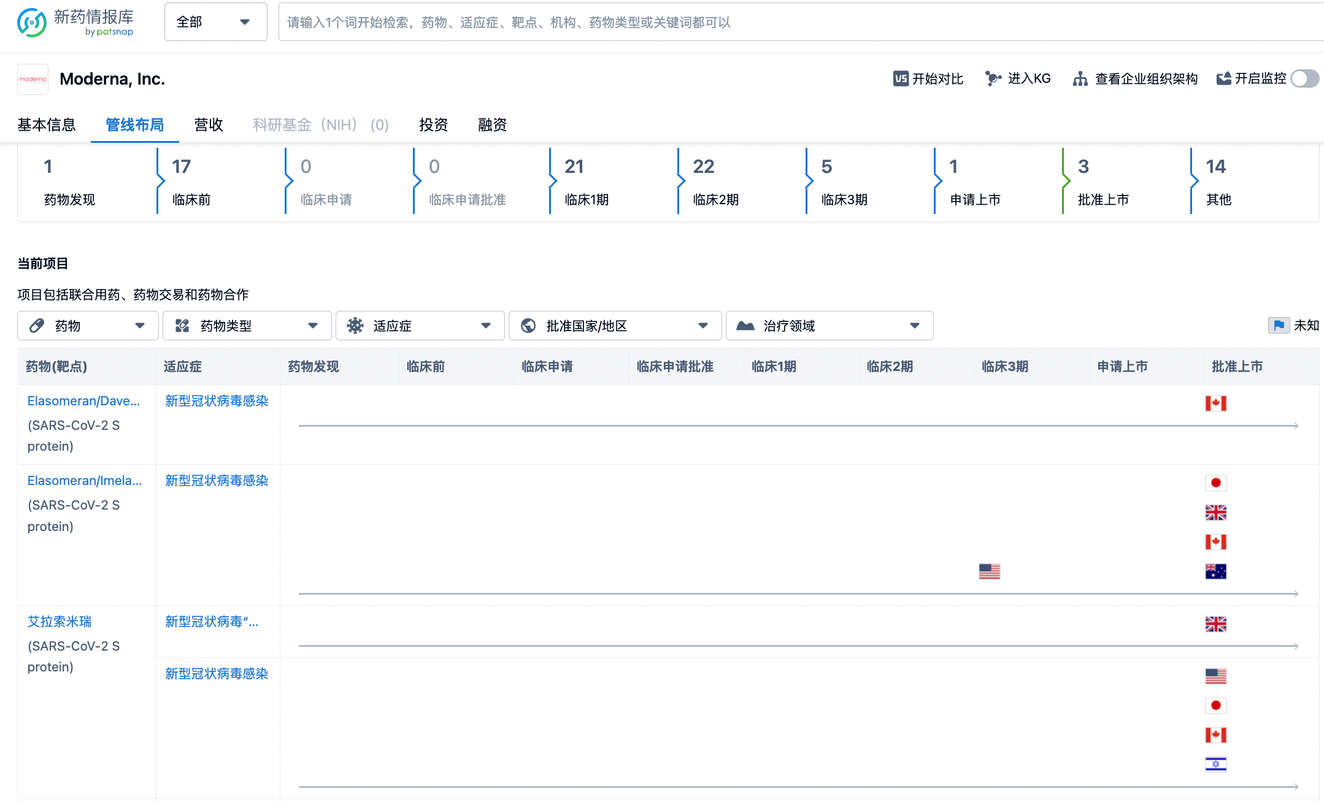
Task: Open the 科研基金 (NIH) tab
Action: click(x=321, y=124)
